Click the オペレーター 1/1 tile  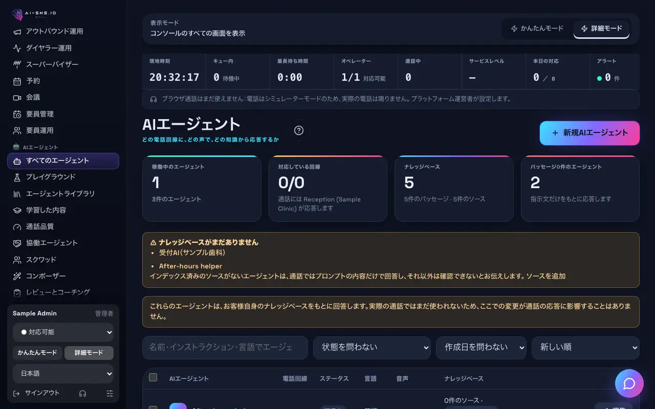[x=366, y=72]
